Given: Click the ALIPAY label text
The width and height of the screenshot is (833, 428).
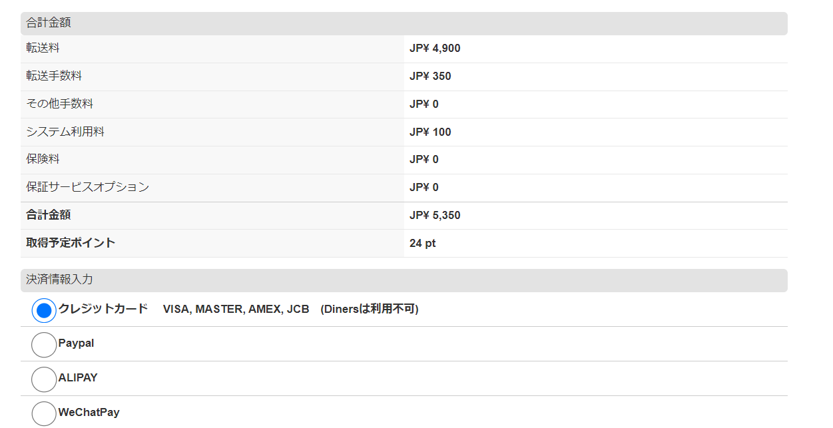Looking at the screenshot, I should 78,377.
